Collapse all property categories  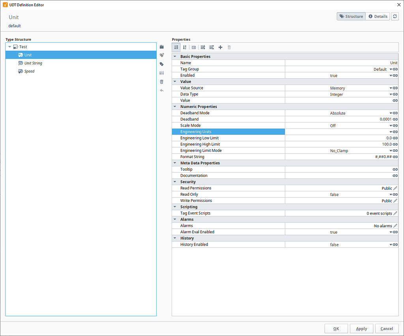pos(211,47)
